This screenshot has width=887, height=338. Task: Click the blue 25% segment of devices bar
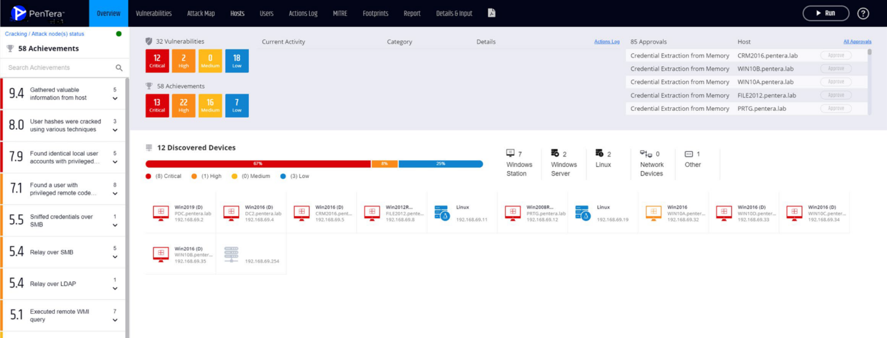[441, 164]
